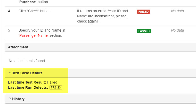Viewport: 196px width, 104px height.
Task: Click the 'Last time Test Result' label
Action: pos(27,82)
